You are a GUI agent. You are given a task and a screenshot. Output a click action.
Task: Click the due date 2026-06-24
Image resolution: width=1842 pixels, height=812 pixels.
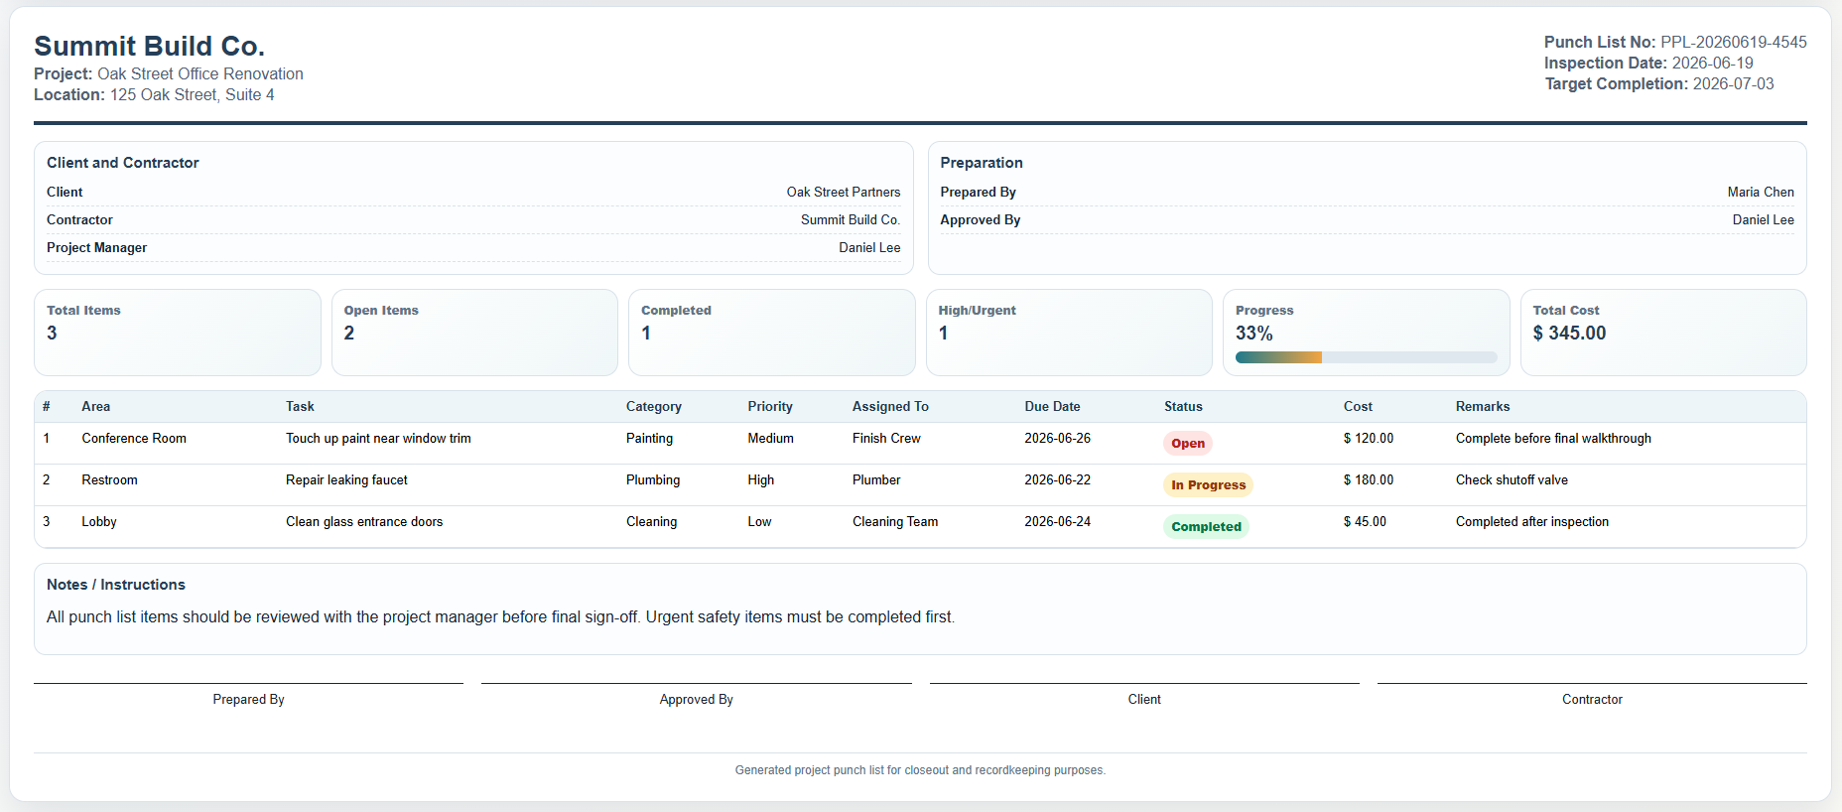pos(1057,522)
